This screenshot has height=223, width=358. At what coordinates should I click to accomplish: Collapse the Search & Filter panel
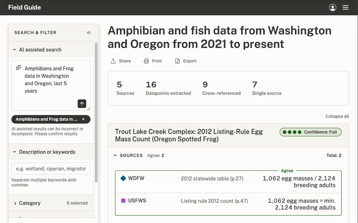pos(88,32)
